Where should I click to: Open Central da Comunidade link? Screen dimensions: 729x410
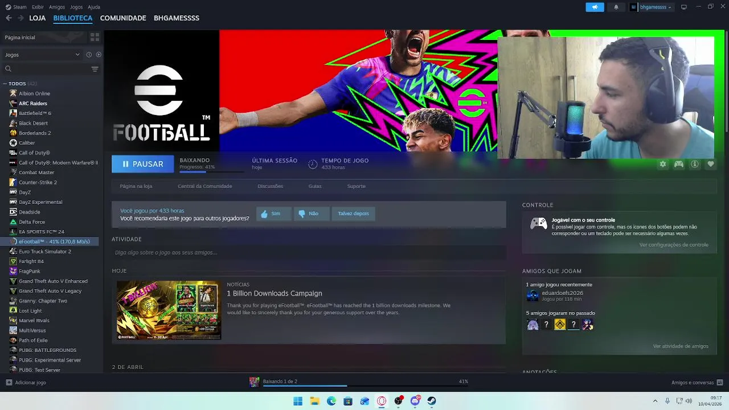pyautogui.click(x=205, y=186)
